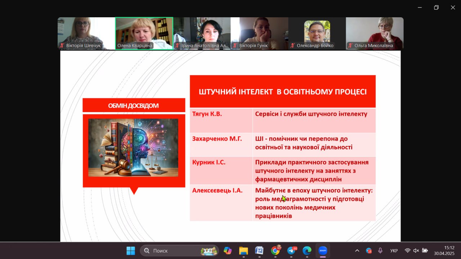Switch to Google Chrome in taskbar
The width and height of the screenshot is (461, 259).
point(276,250)
